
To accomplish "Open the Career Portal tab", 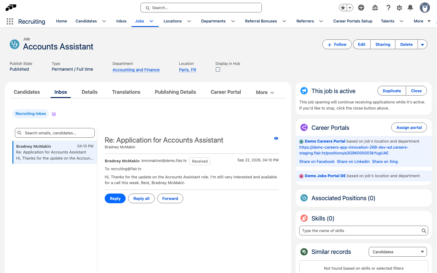I will pyautogui.click(x=226, y=92).
